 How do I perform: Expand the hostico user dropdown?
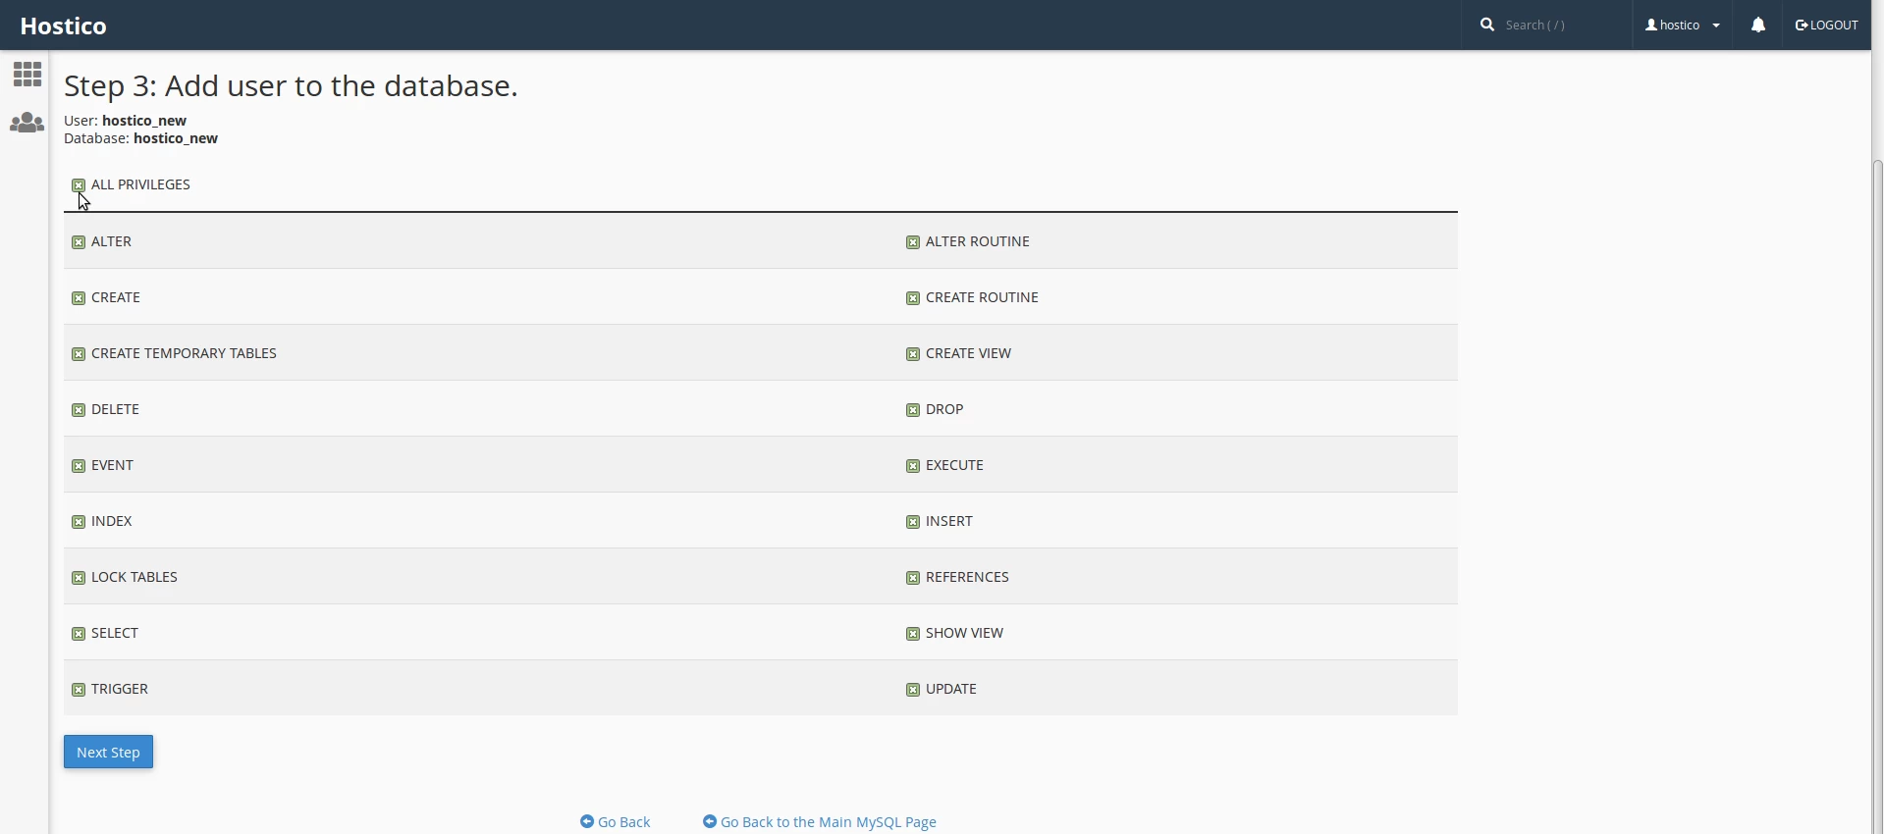(1683, 26)
